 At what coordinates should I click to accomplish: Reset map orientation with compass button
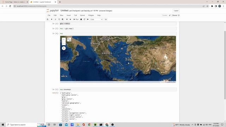coord(64,48)
